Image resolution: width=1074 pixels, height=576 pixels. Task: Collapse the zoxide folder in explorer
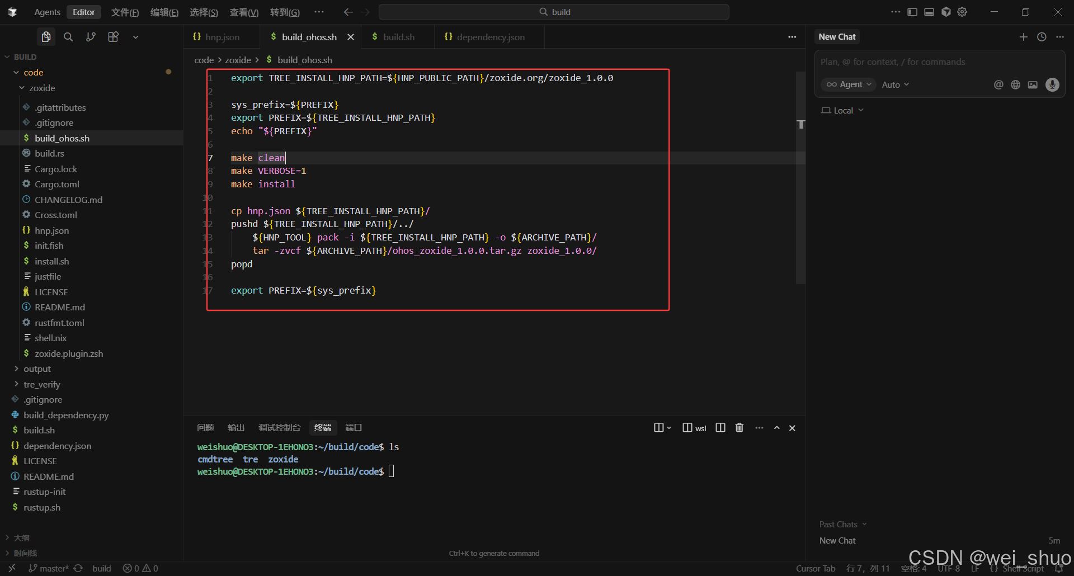(x=42, y=88)
